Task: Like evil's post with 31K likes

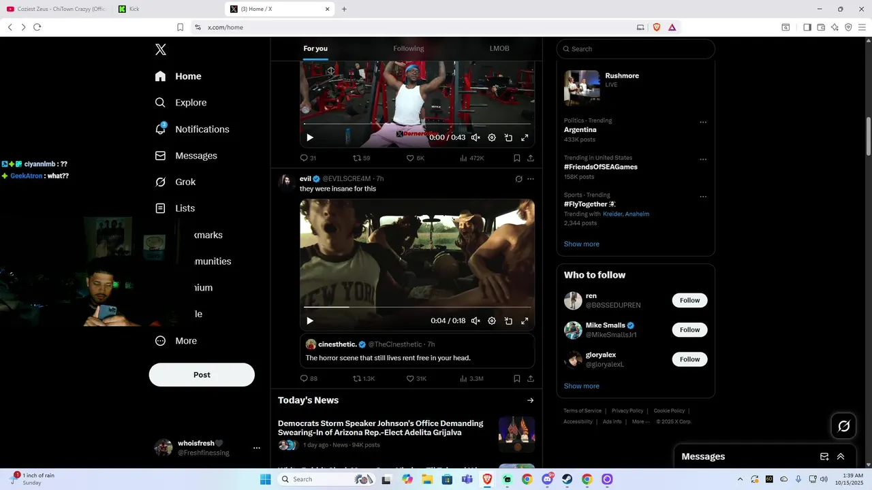Action: [416, 378]
